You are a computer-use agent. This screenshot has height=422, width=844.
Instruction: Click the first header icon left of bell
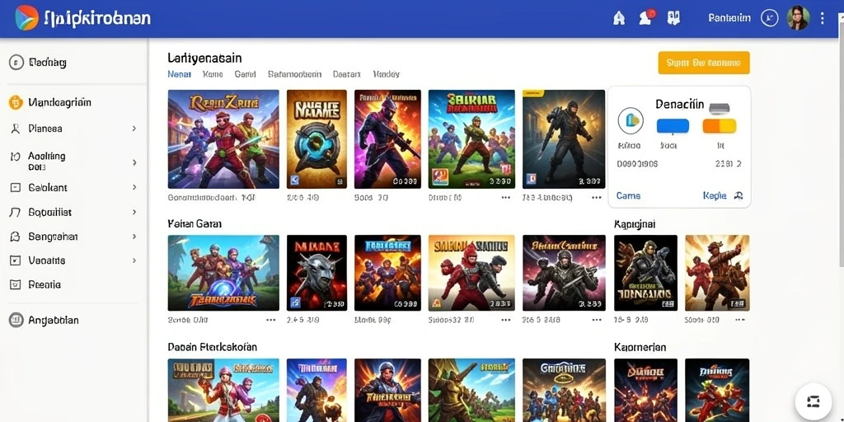[x=619, y=18]
